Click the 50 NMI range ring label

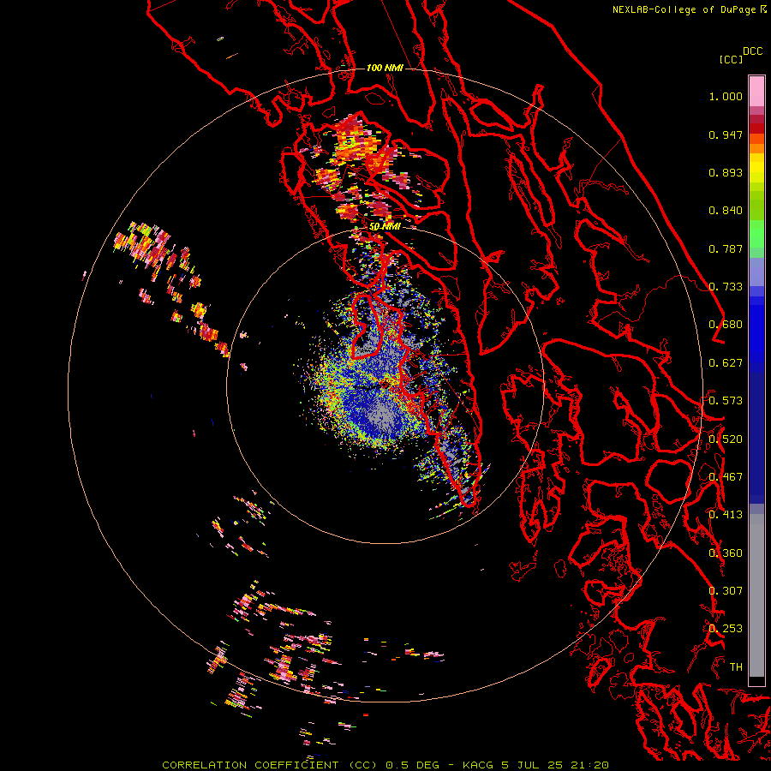[x=385, y=227]
